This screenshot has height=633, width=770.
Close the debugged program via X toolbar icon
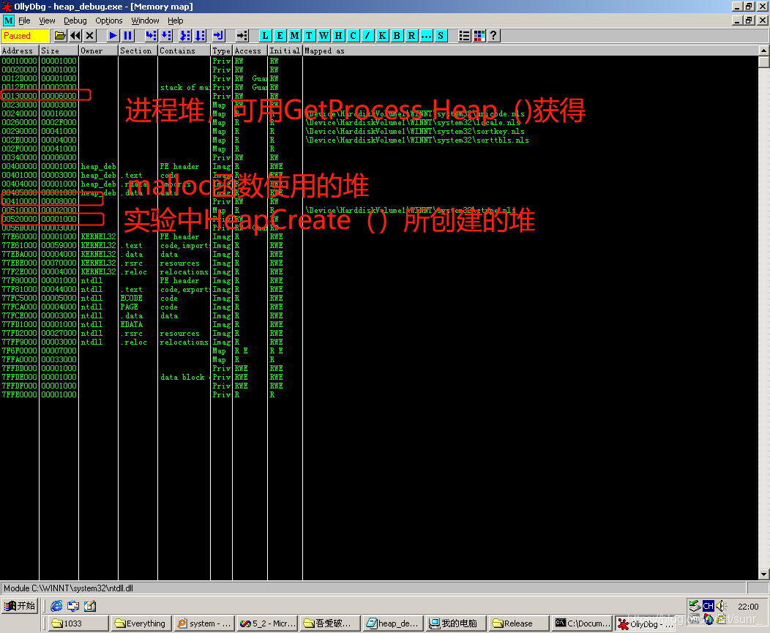click(89, 36)
